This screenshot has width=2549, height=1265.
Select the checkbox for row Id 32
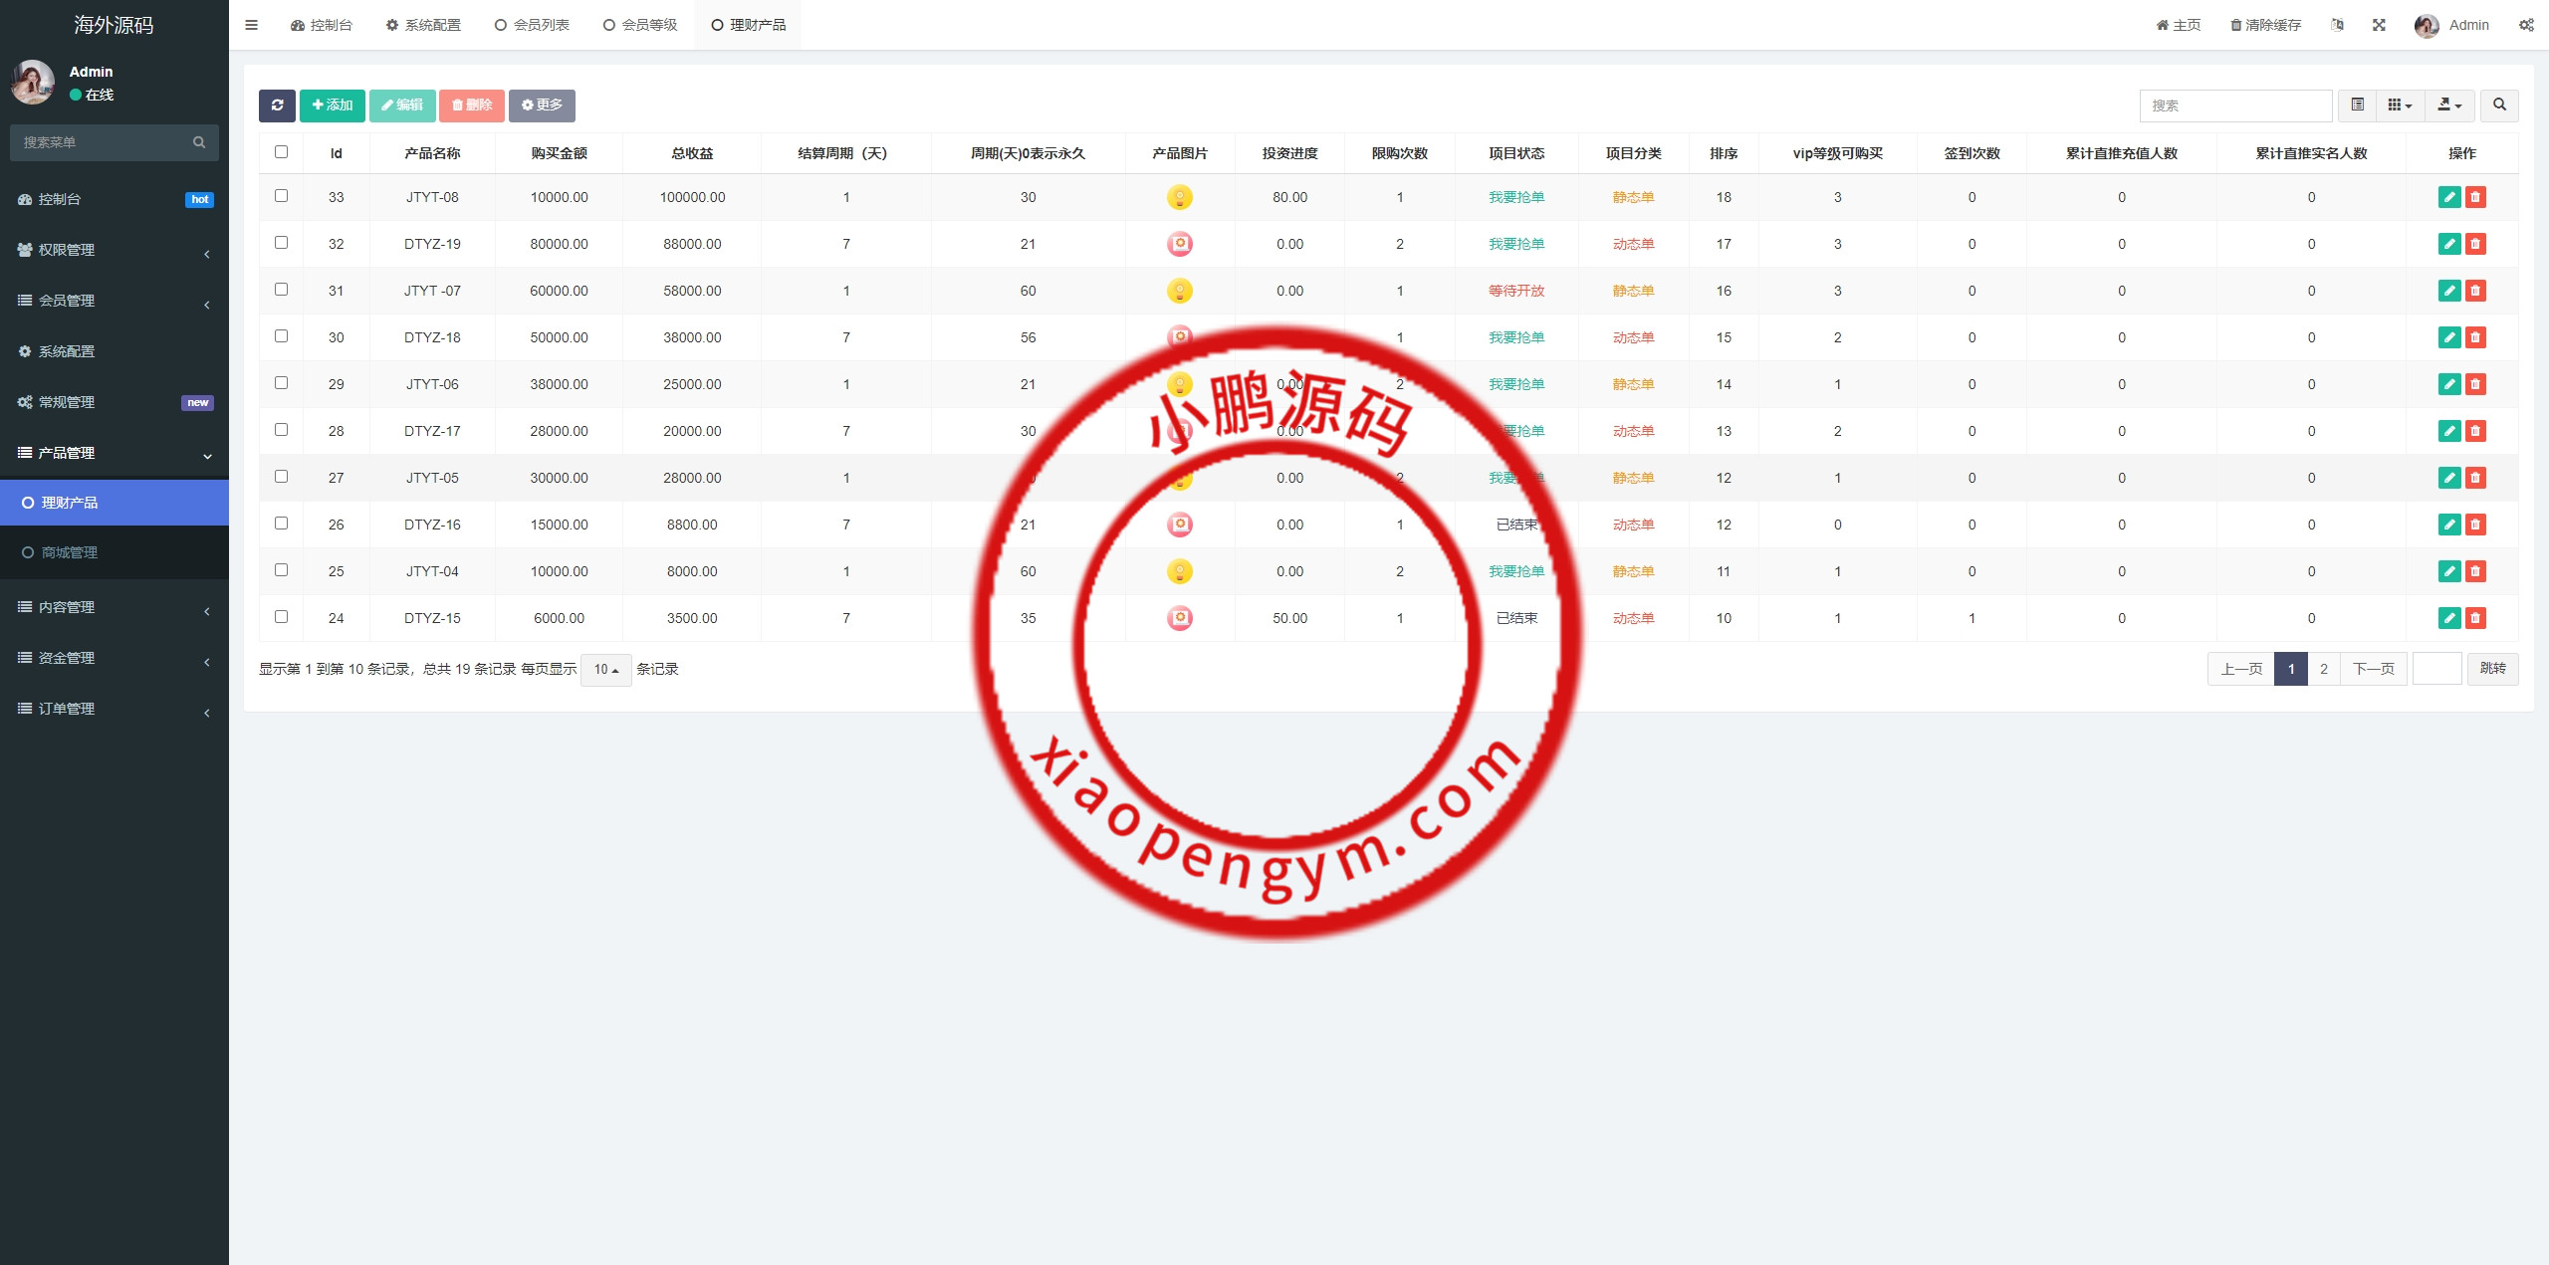coord(281,243)
